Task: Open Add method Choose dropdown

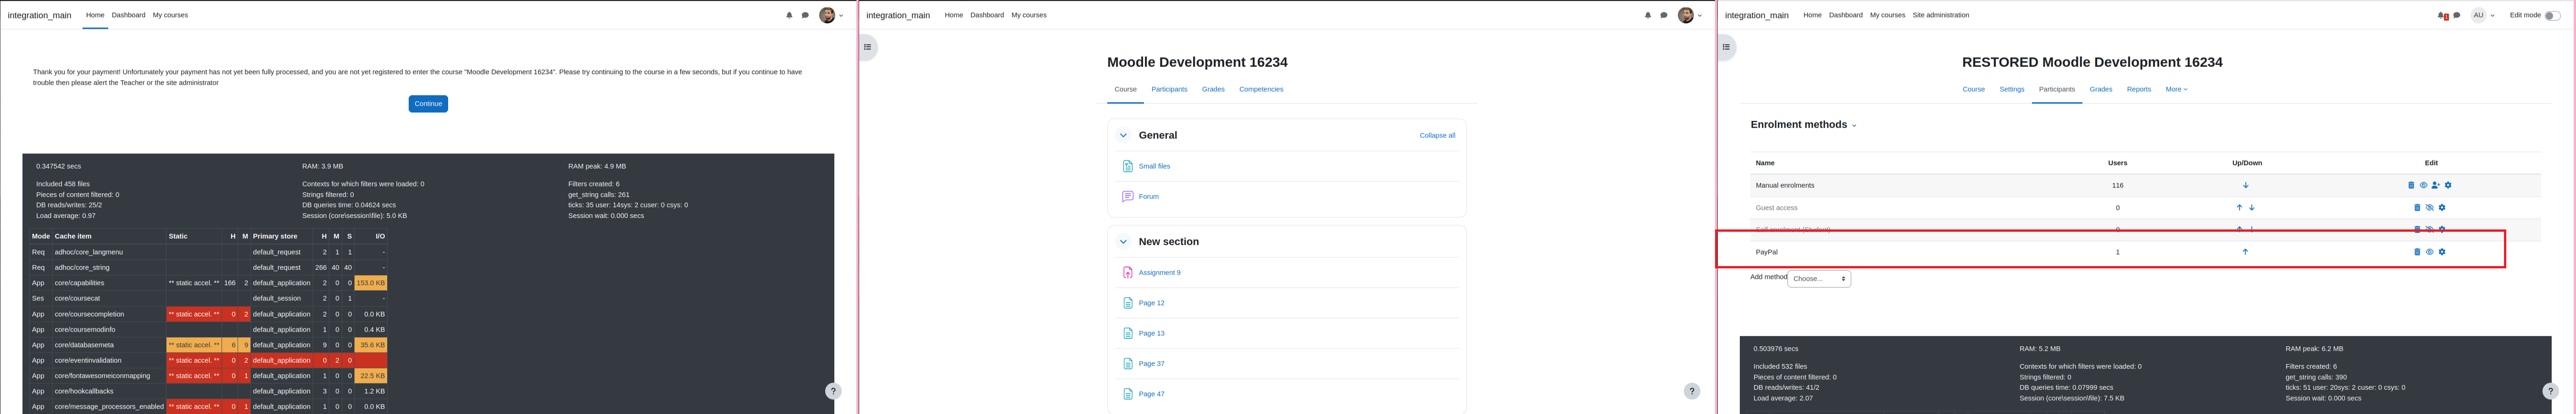Action: 1819,278
